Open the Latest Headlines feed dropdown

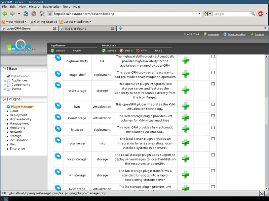75,22
